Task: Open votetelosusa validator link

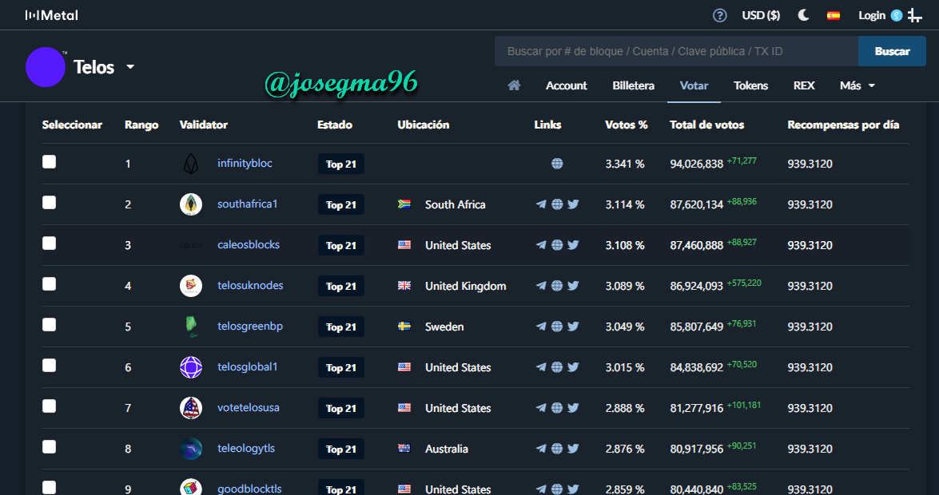Action: coord(248,408)
